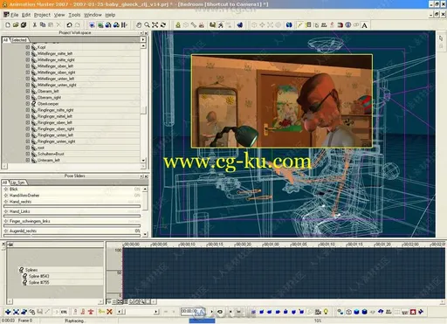Screen dimensions: 447x324
Task: Click the wireframe cube render-mode icon
Action: click(x=348, y=312)
